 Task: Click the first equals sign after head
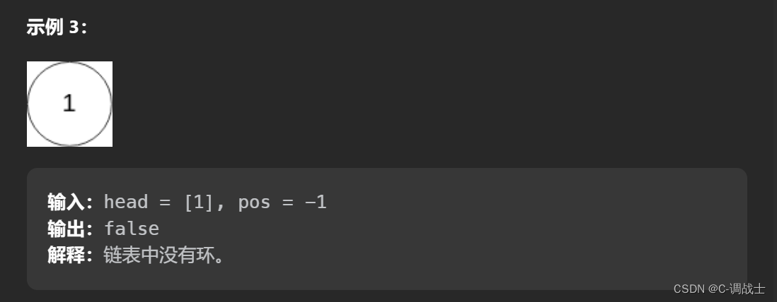click(165, 203)
